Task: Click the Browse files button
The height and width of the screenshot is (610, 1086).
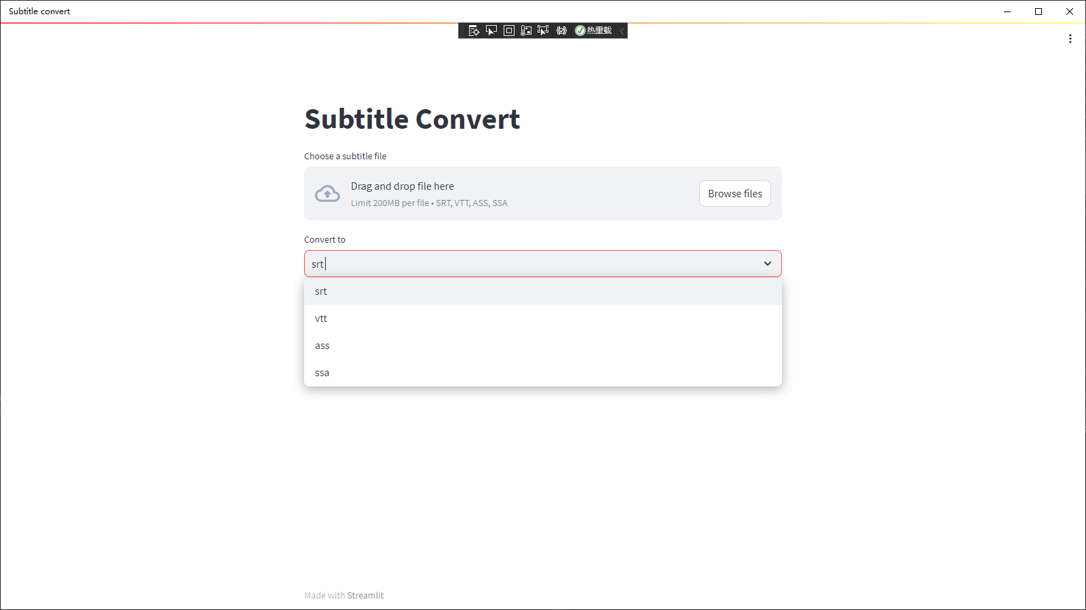Action: tap(734, 194)
